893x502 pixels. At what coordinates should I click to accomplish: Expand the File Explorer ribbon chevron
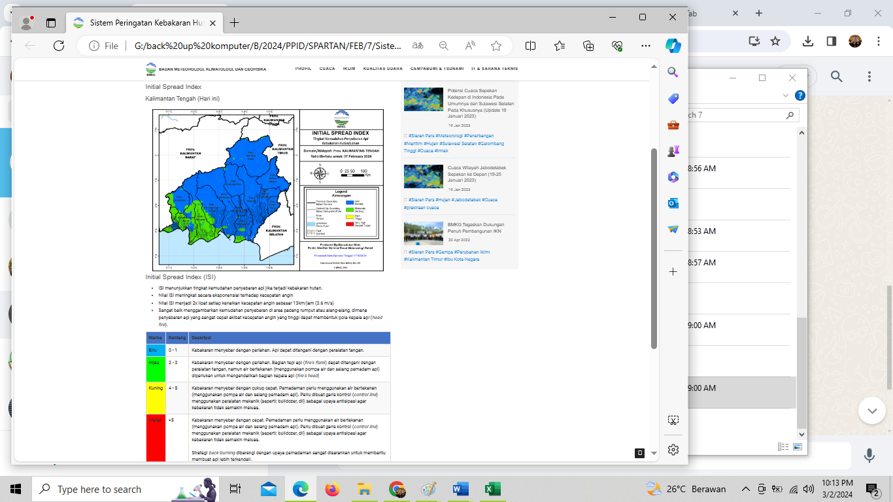pos(786,95)
